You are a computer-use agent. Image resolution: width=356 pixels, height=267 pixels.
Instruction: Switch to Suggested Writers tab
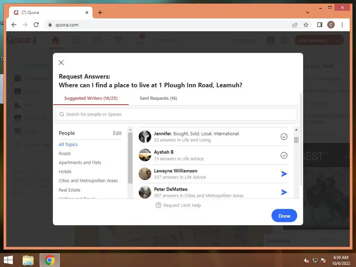pyautogui.click(x=91, y=98)
